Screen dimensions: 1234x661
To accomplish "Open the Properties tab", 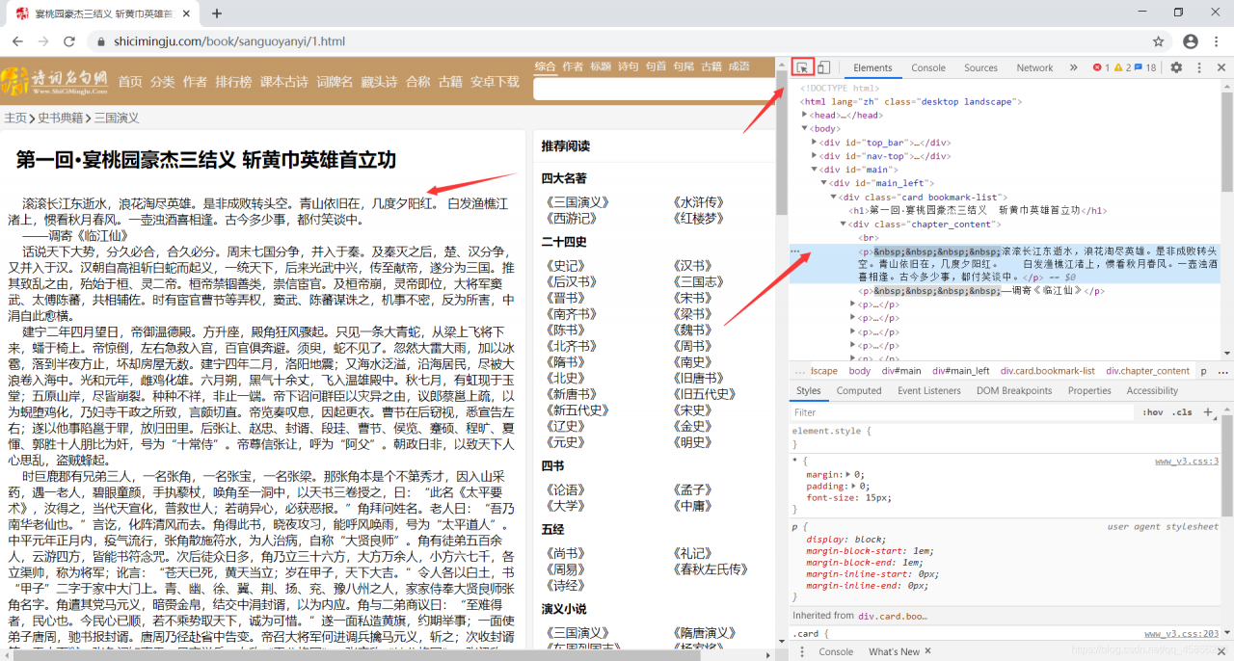I will coord(1089,390).
